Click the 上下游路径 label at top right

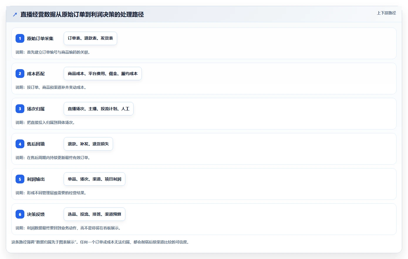(386, 13)
